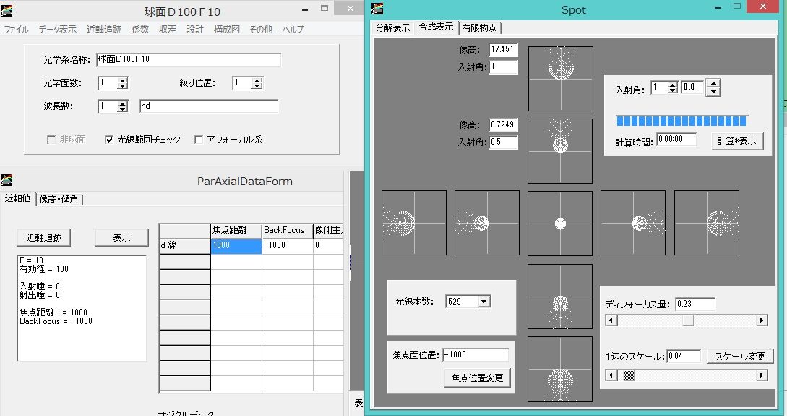Click defocus slider left arrow
The height and width of the screenshot is (416, 787).
tap(611, 321)
